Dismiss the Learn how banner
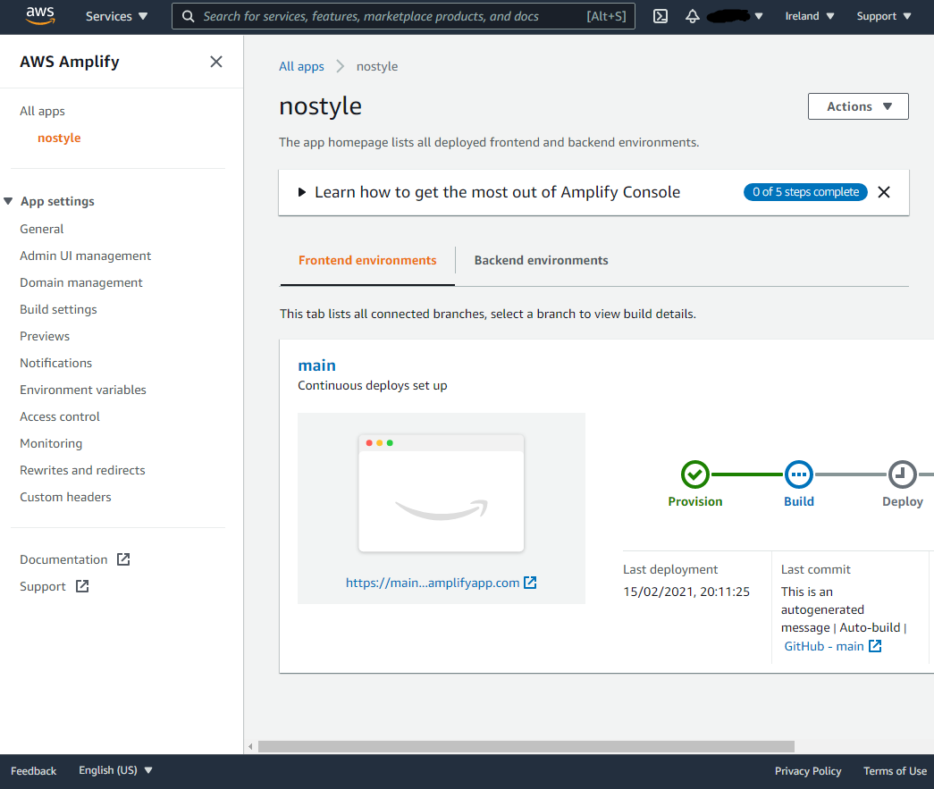The image size is (934, 789). tap(884, 192)
